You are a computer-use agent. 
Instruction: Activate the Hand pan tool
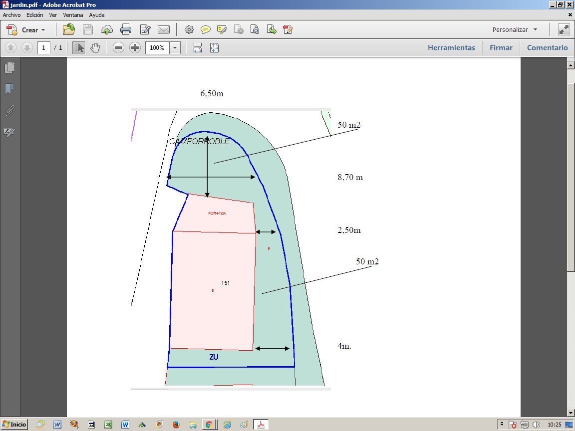(x=95, y=48)
